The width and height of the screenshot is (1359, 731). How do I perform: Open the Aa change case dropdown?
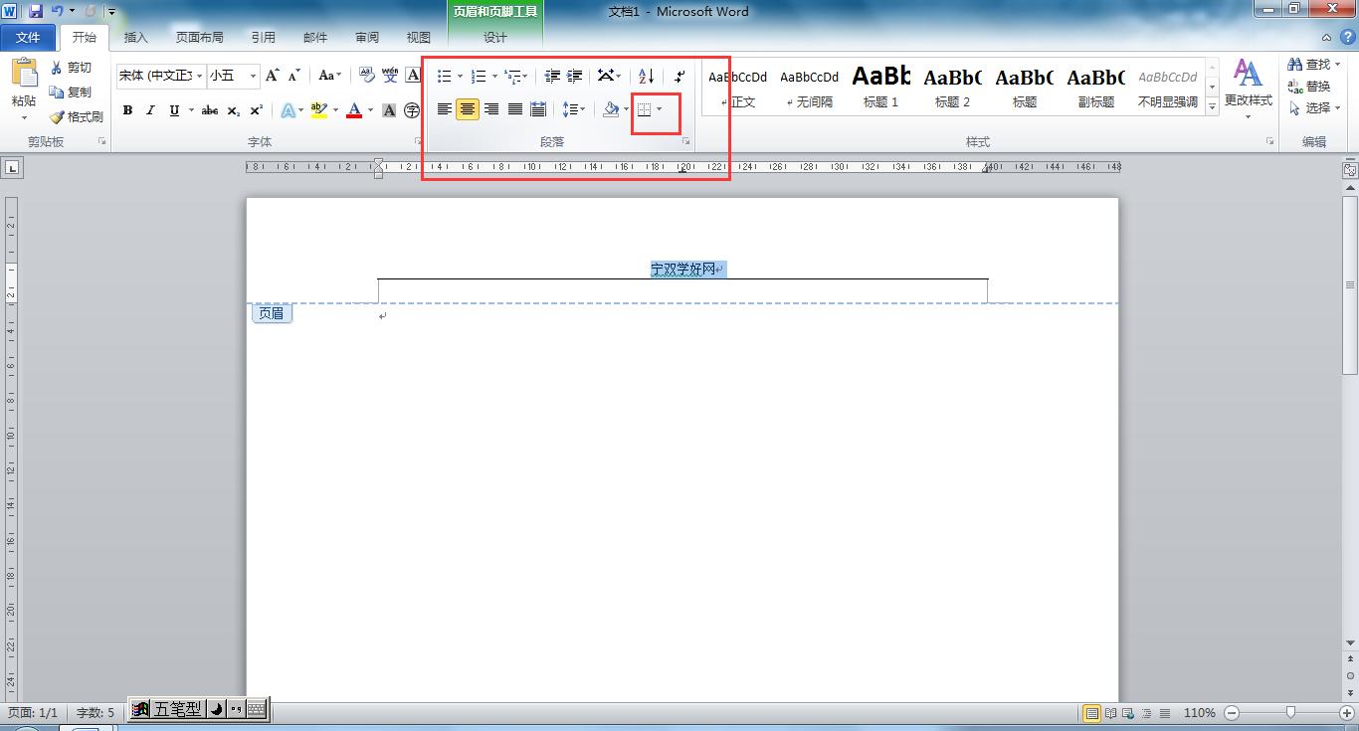[329, 76]
